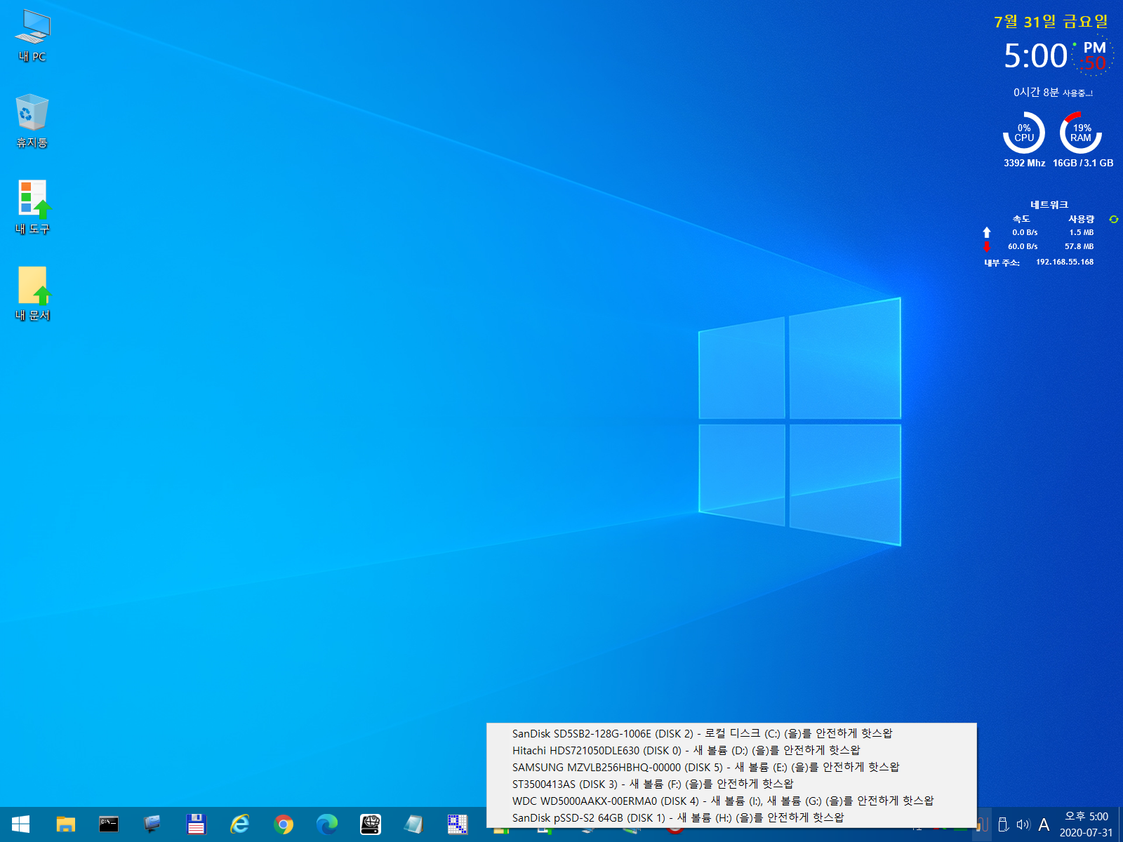The image size is (1123, 842).
Task: Click the highlighted hotswap tray icon
Action: 983,825
